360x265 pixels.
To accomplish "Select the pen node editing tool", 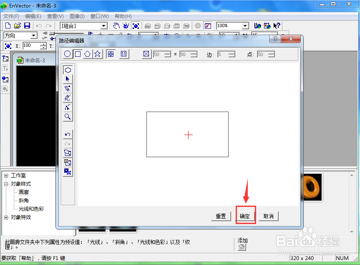I will click(x=68, y=89).
